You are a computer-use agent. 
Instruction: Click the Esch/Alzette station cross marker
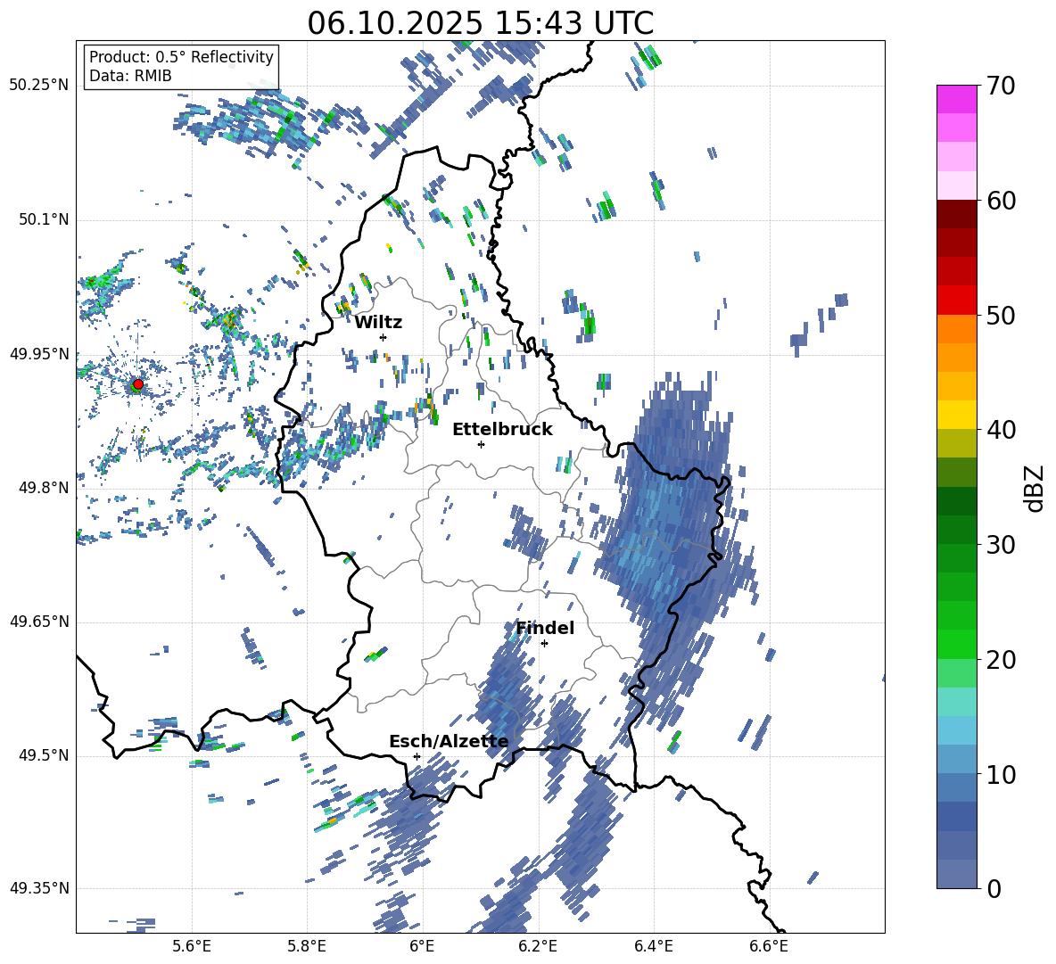coord(417,756)
